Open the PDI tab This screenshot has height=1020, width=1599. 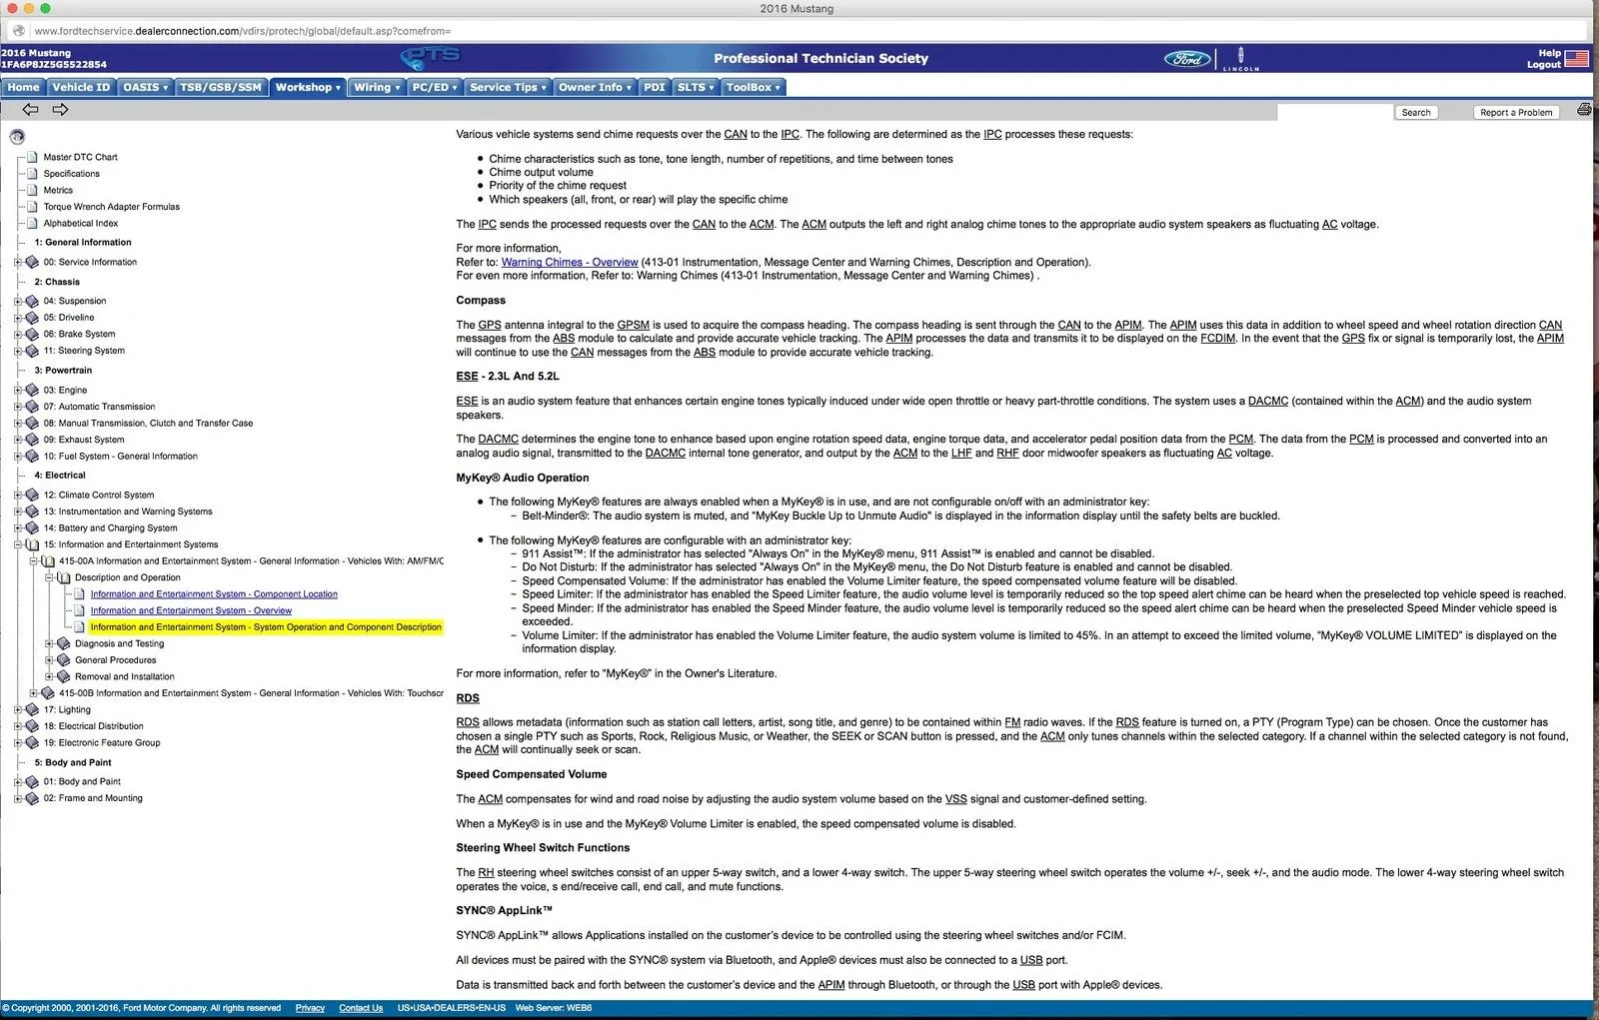(655, 87)
